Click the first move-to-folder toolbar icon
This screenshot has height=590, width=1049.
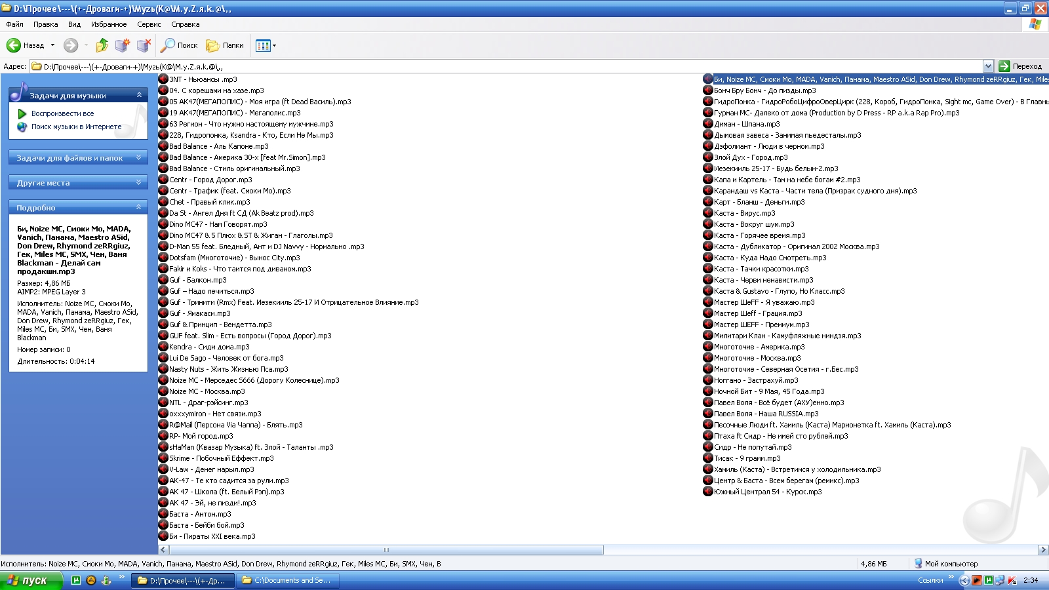pos(123,45)
